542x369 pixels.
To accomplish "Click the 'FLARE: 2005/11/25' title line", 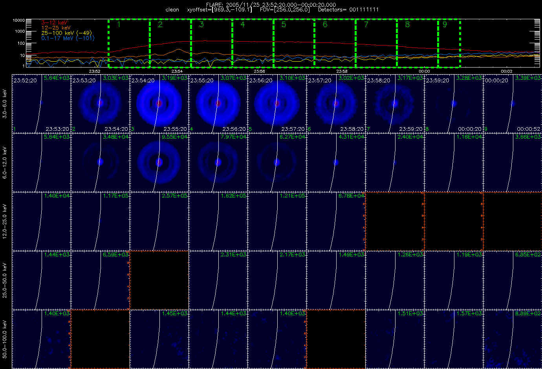I will [x=271, y=5].
